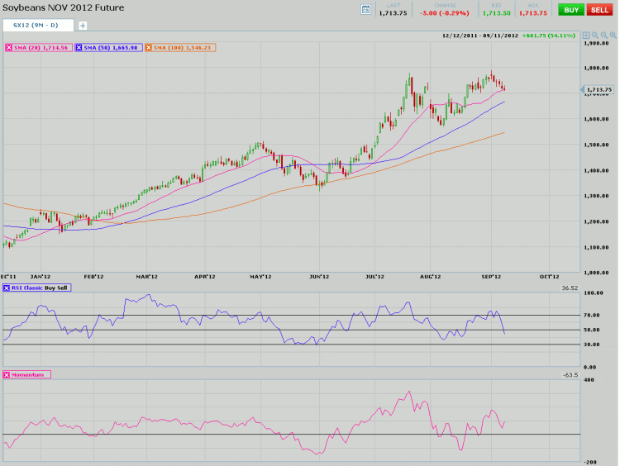Click the Buy link in RSI Classic label
Viewport: 620px width, 466px height.
(49, 288)
